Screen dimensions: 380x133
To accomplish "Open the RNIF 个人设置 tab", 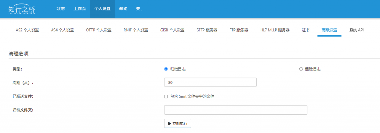I will pyautogui.click(x=136, y=30).
